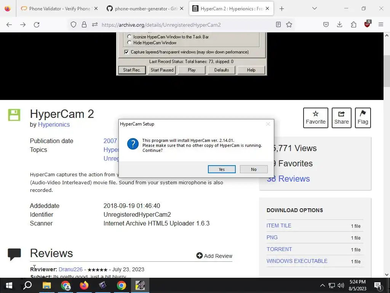Open the notification center icon

378,285
